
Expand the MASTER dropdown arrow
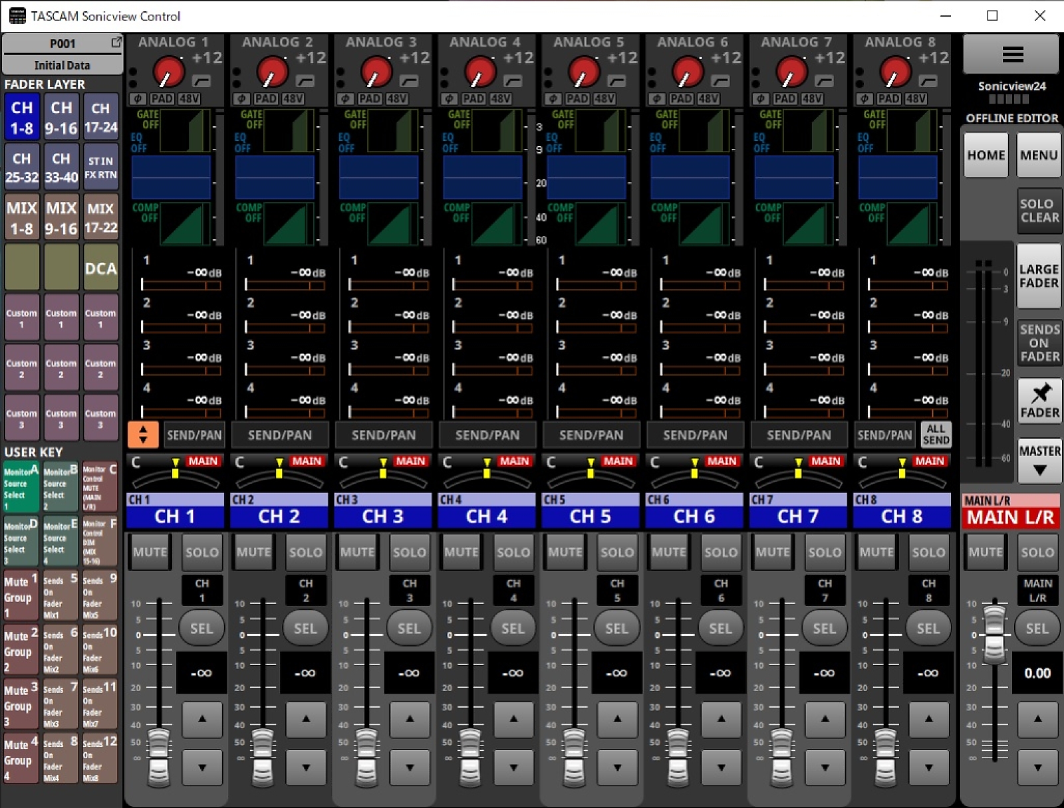[x=1039, y=470]
